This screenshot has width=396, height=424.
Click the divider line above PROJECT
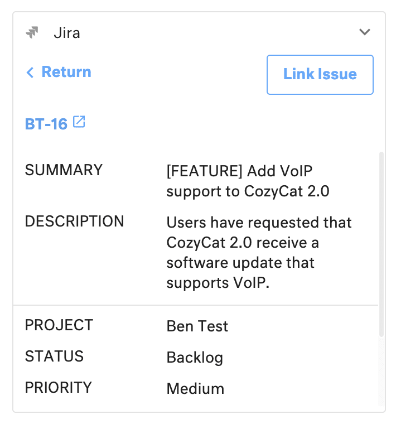[195, 305]
